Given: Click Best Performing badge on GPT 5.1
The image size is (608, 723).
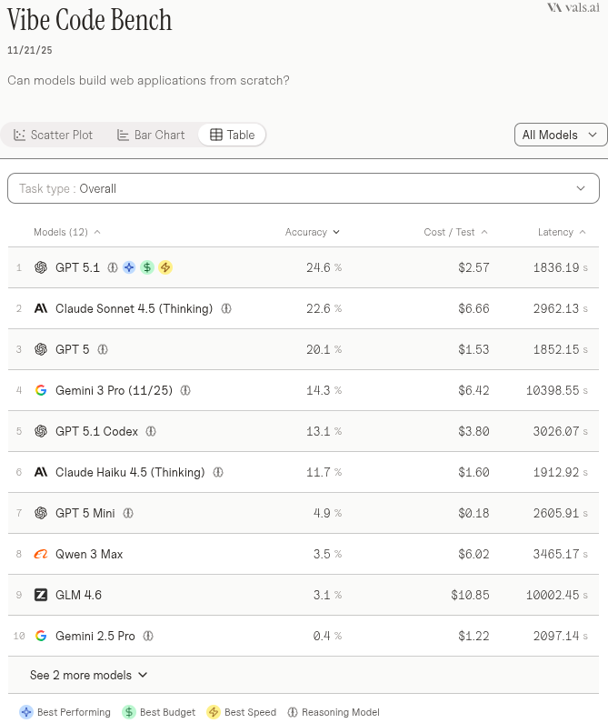Looking at the screenshot, I should [129, 267].
